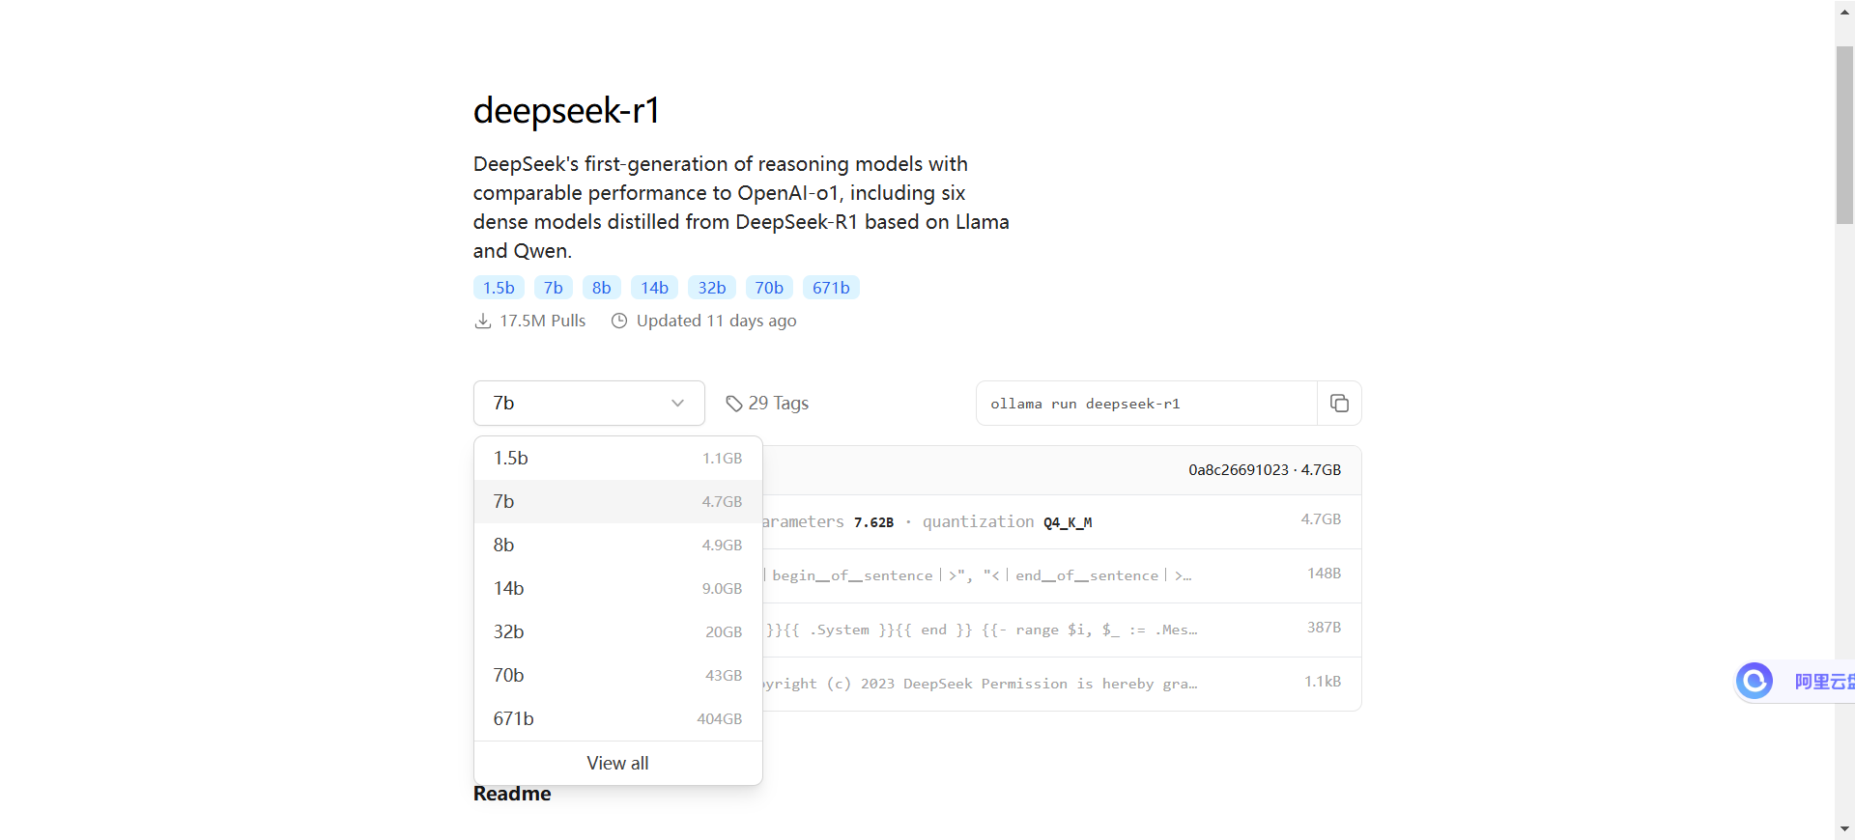Image resolution: width=1855 pixels, height=840 pixels.
Task: Click the 17.5M Pulls count
Action: pyautogui.click(x=542, y=321)
